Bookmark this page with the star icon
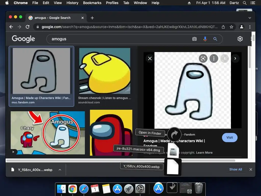This screenshot has width=261, height=196. point(231,27)
